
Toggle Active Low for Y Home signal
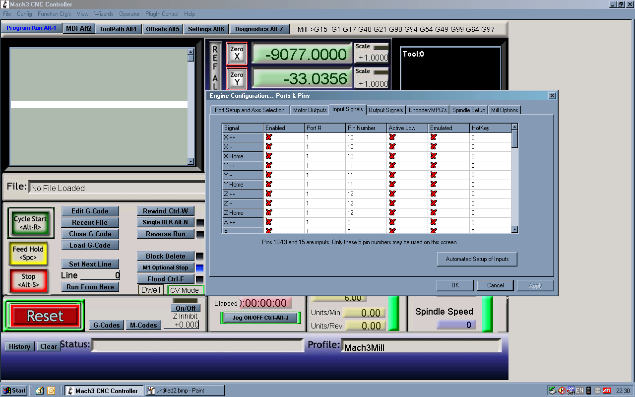(x=392, y=184)
